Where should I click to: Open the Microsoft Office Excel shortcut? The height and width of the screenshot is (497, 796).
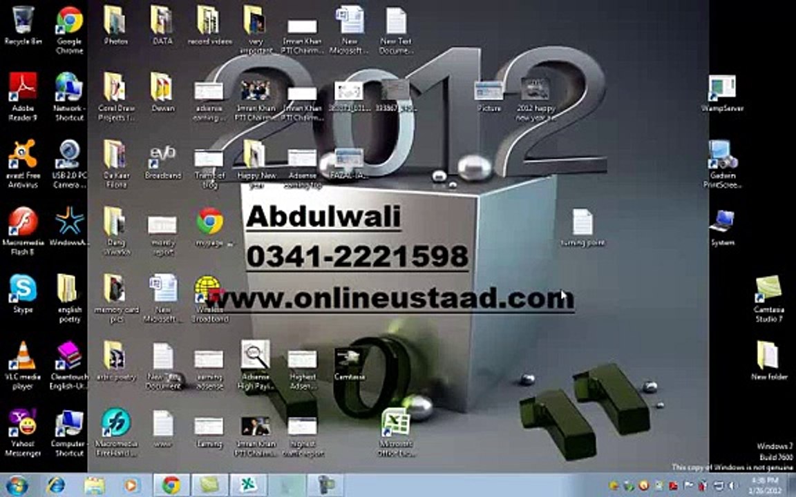pos(396,433)
